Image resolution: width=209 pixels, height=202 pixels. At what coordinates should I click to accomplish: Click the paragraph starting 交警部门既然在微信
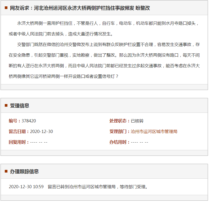[x=104, y=60]
